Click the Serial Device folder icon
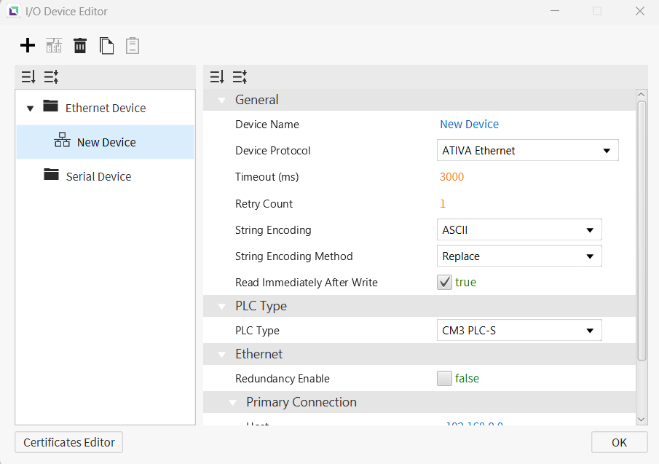659x464 pixels. [51, 174]
